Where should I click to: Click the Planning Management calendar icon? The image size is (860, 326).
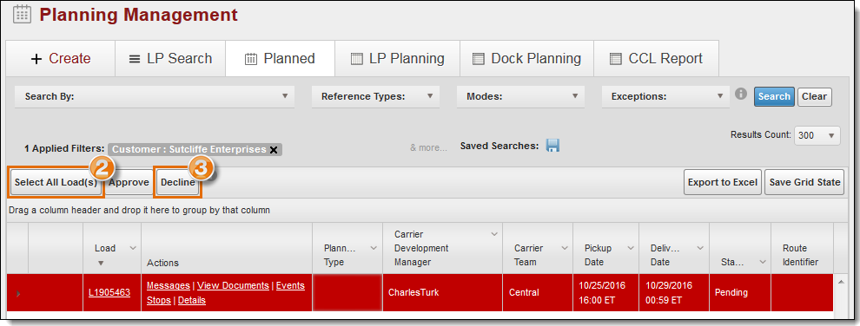[22, 14]
